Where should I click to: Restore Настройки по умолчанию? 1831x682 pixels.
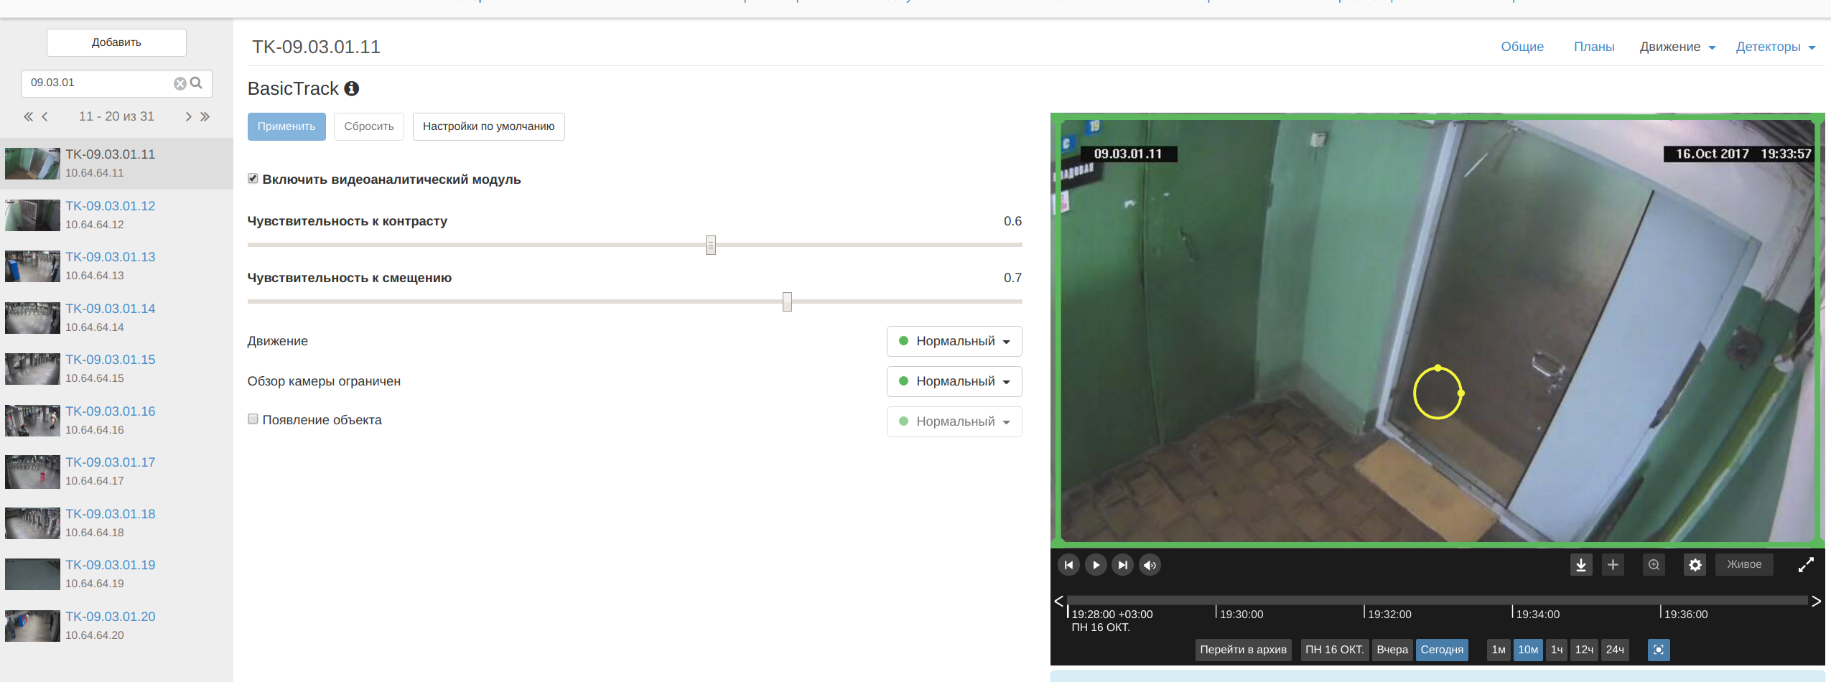[489, 126]
